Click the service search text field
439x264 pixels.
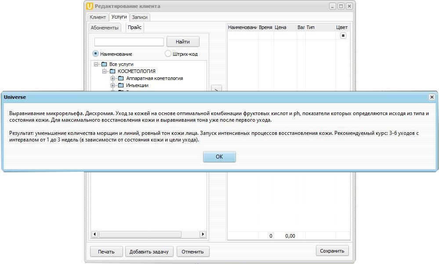[x=129, y=42]
